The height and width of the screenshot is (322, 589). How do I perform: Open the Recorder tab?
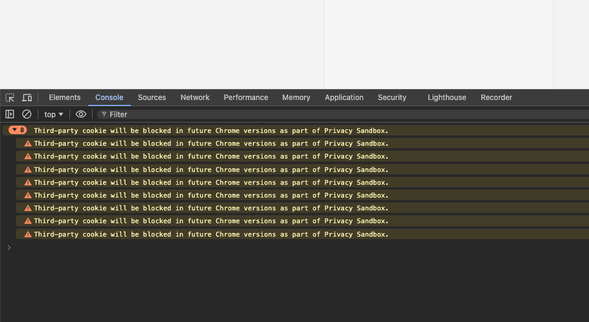496,98
